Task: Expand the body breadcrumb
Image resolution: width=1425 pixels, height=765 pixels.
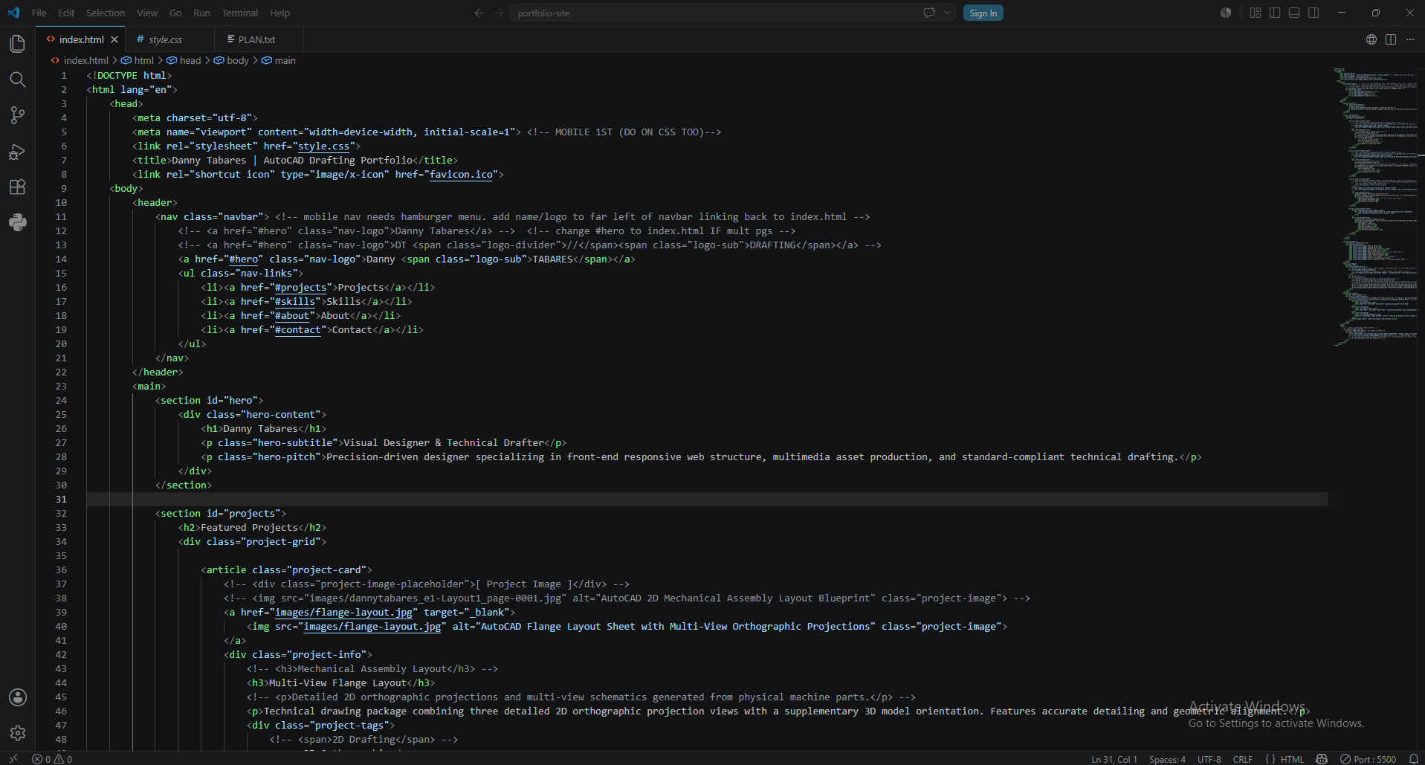Action: pos(231,60)
